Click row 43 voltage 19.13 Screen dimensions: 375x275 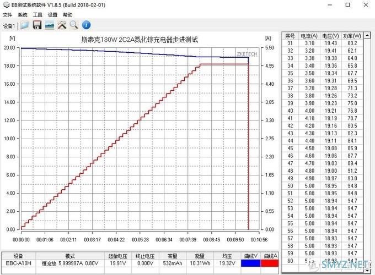coord(331,133)
